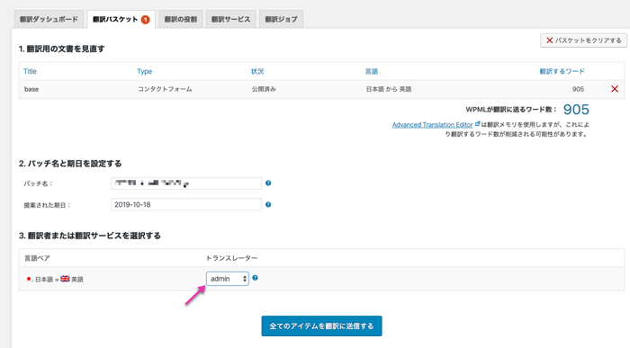
Task: Click heading 2. バッチ名と期日を設定する
Action: (x=70, y=164)
